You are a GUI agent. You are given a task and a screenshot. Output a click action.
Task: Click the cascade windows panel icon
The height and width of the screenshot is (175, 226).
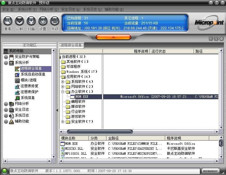[216, 39]
